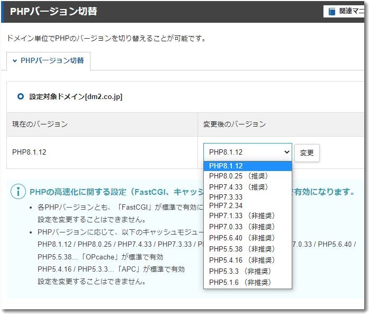Image resolution: width=369 pixels, height=314 pixels.
Task: Pick PHP5.5.38 (非推奨) option
Action: 248,249
